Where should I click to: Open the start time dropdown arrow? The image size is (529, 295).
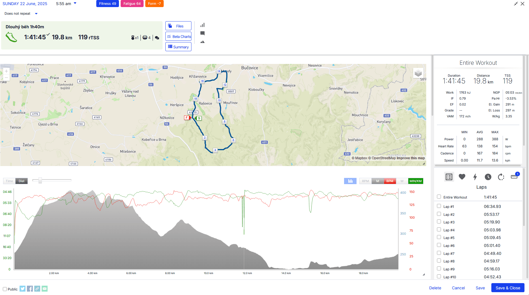75,3
